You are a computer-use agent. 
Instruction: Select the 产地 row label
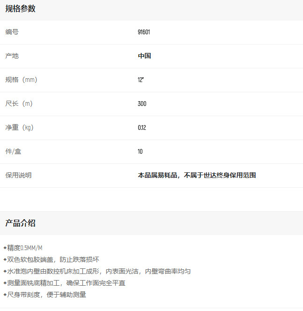(12, 56)
